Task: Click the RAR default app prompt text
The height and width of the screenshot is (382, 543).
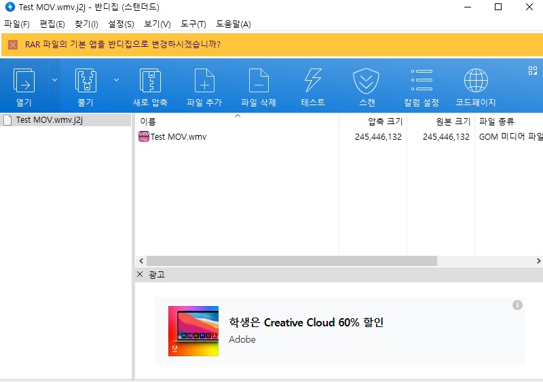Action: (123, 44)
